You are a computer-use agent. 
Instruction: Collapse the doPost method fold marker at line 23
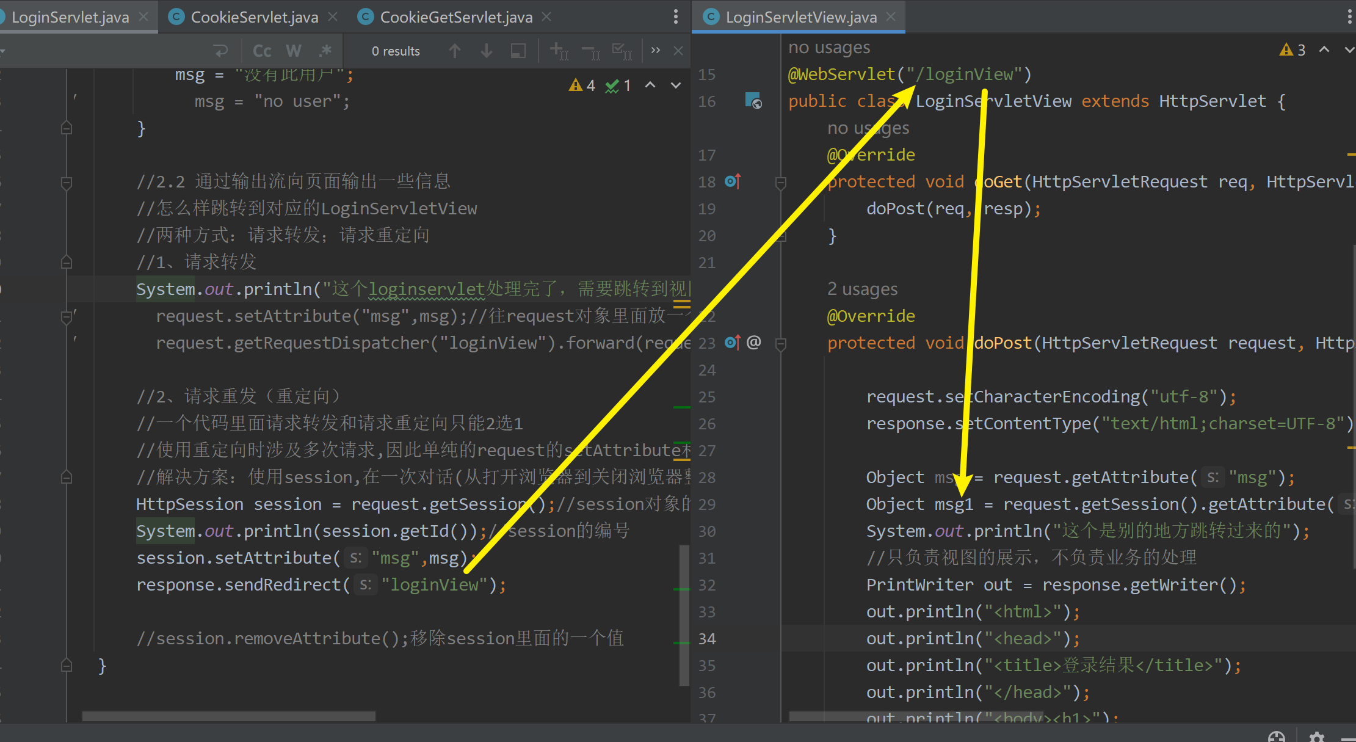pyautogui.click(x=780, y=343)
